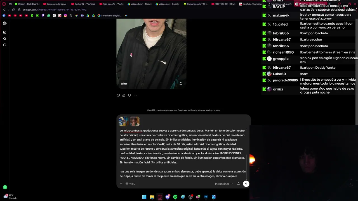Open the speech-bubble icon in the ChatGPT sidebar

[x=5, y=45]
